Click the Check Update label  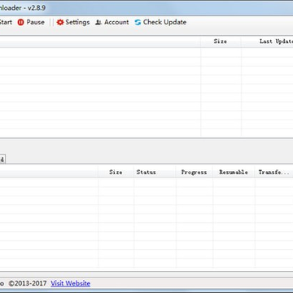[164, 22]
